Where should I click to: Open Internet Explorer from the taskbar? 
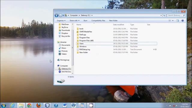12,105
